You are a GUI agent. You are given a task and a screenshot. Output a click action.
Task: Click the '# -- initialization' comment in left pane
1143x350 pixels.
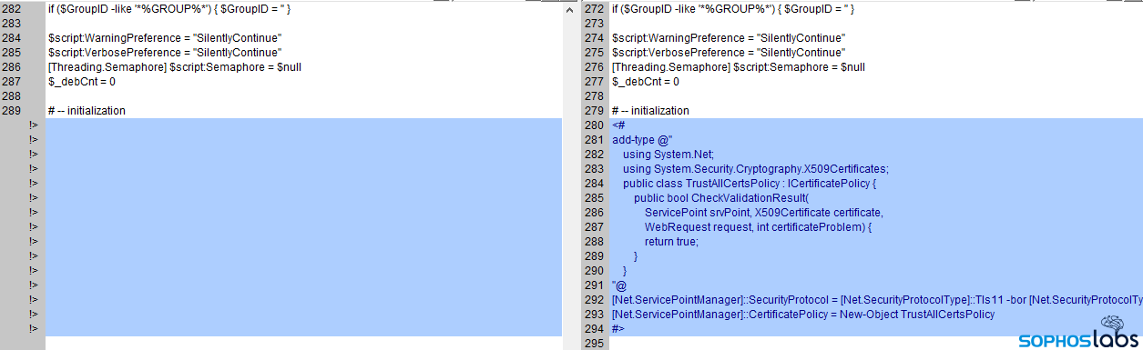point(87,111)
